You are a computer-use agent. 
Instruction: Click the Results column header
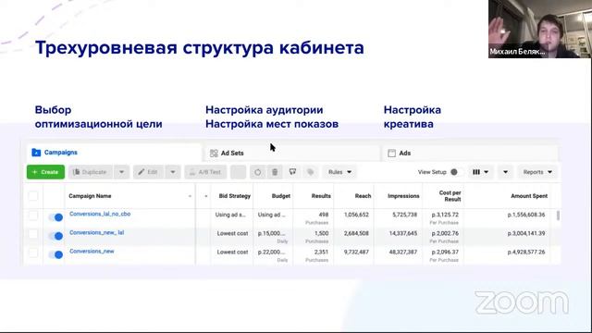click(x=321, y=196)
